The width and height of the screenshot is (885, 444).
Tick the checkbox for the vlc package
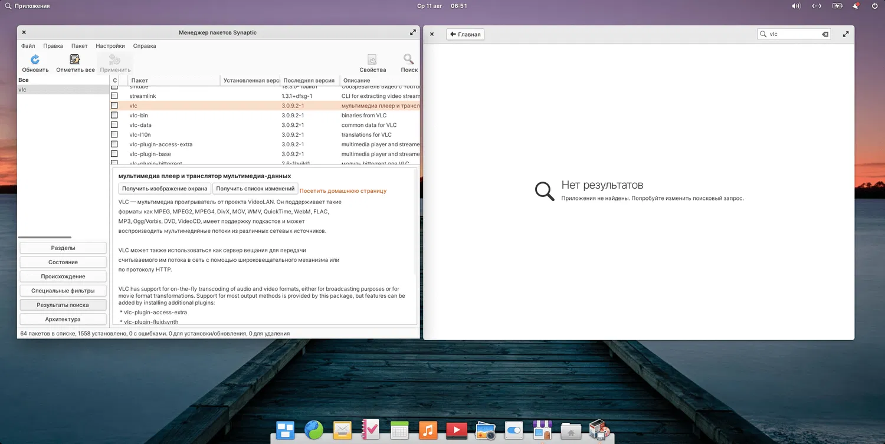point(114,106)
